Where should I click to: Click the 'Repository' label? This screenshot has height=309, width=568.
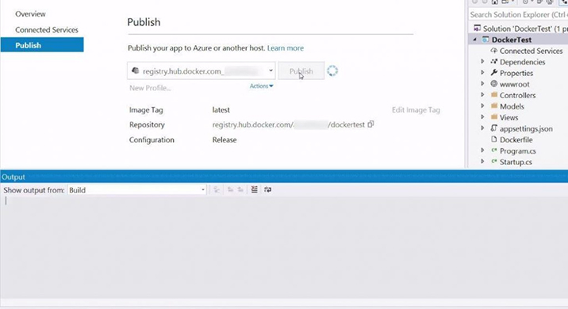click(147, 124)
